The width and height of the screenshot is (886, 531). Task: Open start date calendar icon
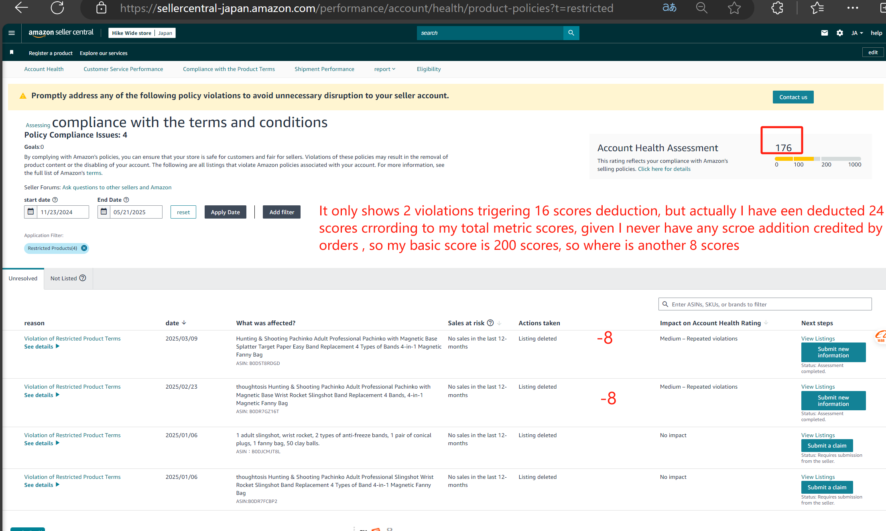coord(30,212)
